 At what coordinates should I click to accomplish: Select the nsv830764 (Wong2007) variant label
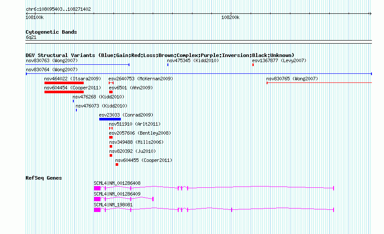tap(52, 70)
